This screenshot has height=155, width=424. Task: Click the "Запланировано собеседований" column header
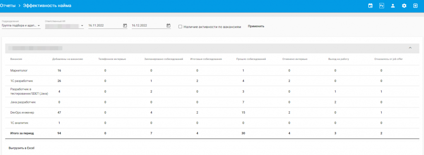pos(164,59)
